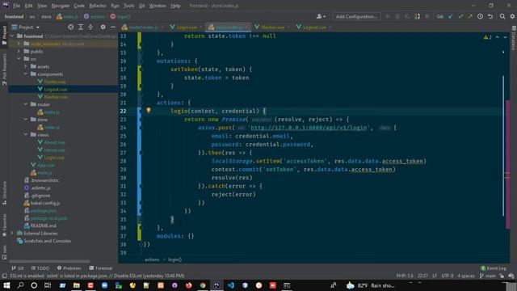Click 4 spaces indent setting in status bar

[466, 276]
